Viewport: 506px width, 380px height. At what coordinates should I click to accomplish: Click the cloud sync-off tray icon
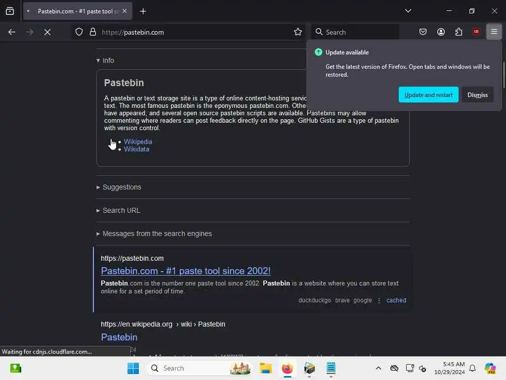(394, 368)
